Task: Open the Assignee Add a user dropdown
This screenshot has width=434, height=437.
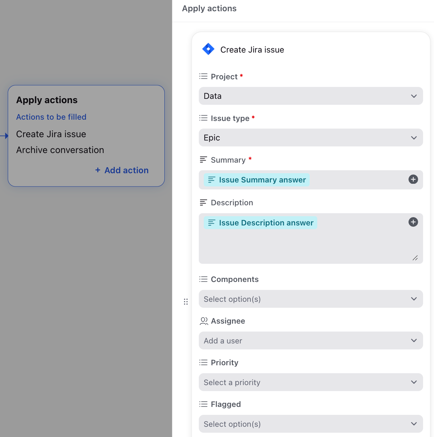Action: [311, 340]
